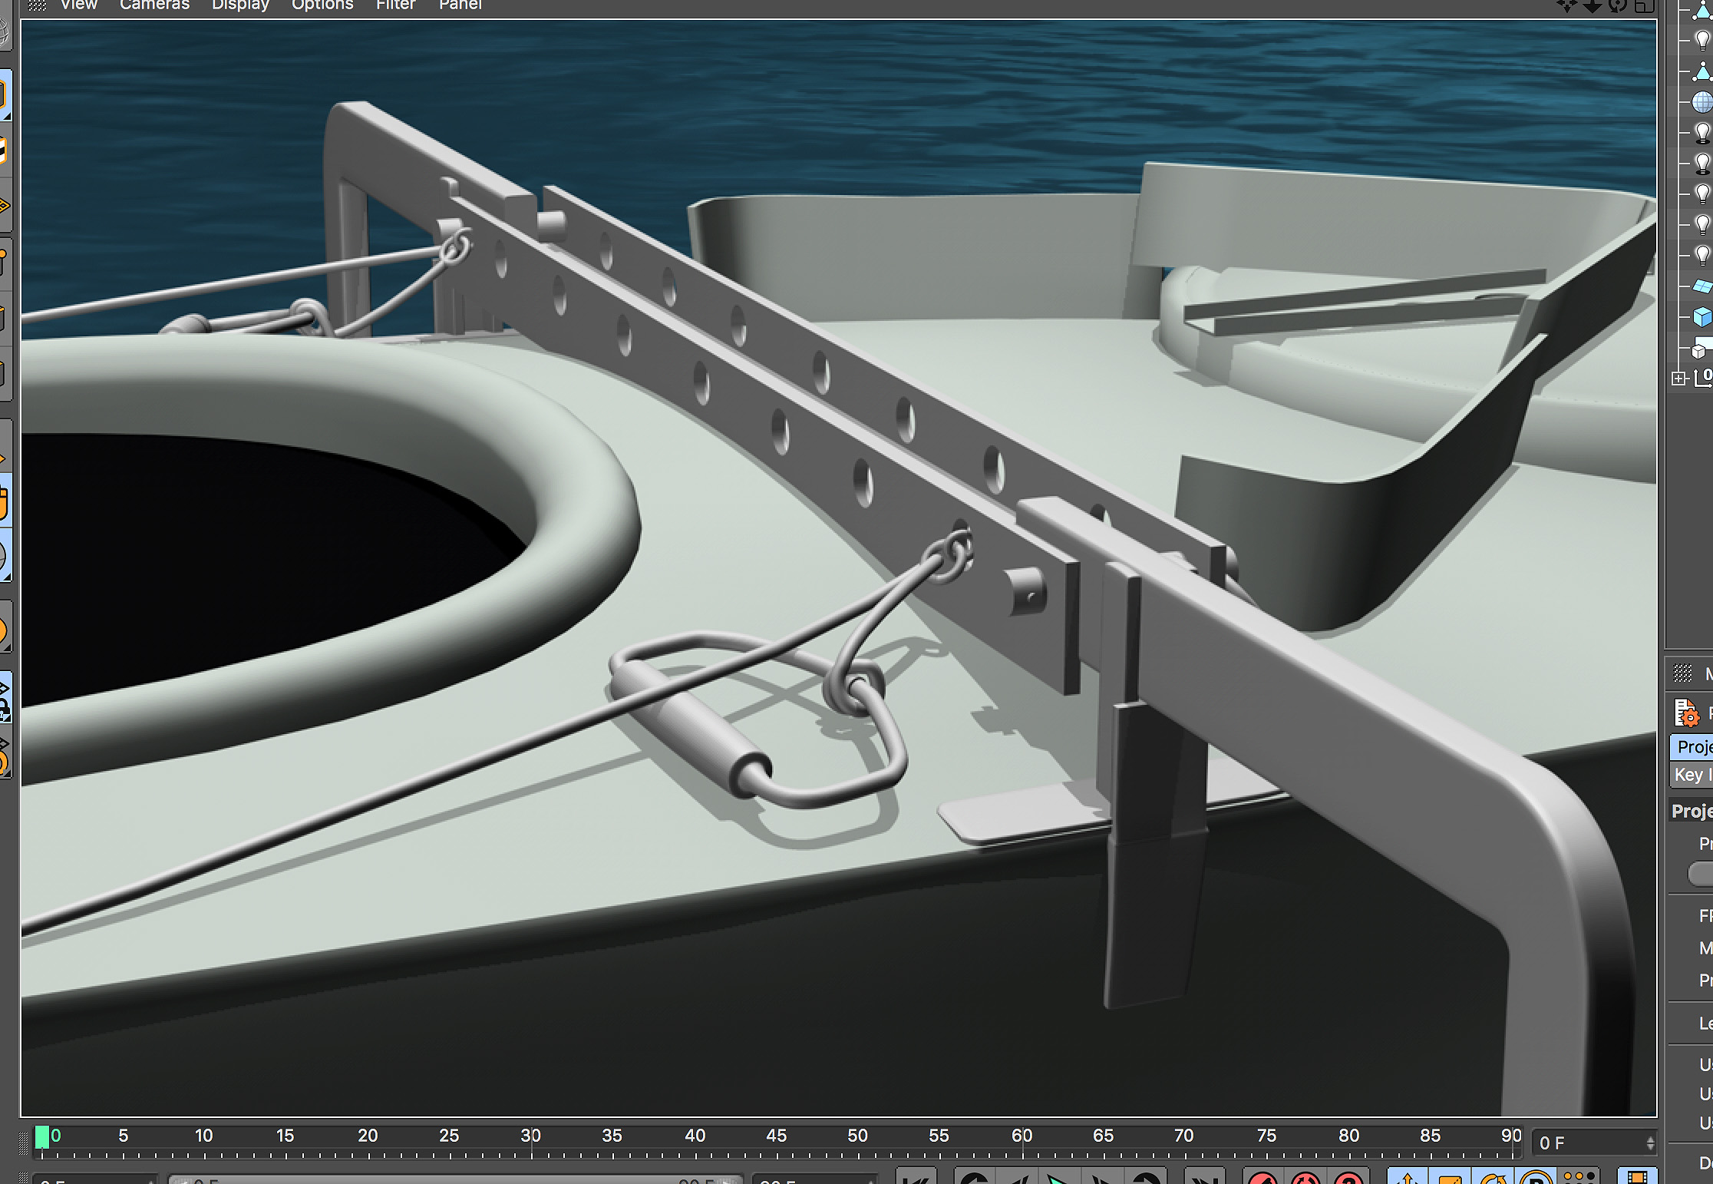Open the Panel menu
The width and height of the screenshot is (1713, 1184).
pyautogui.click(x=460, y=5)
